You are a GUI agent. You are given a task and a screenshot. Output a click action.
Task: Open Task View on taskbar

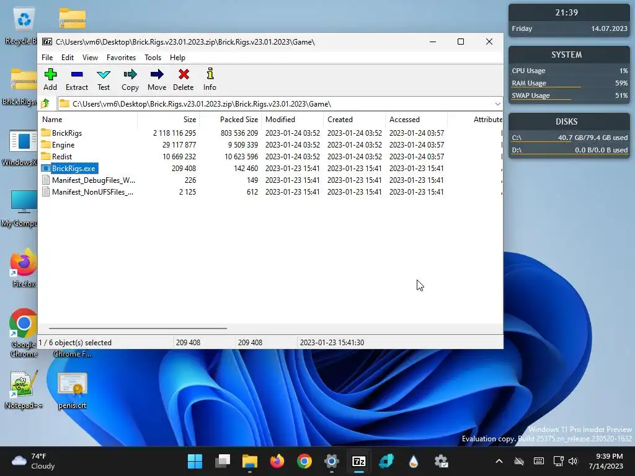coord(223,461)
